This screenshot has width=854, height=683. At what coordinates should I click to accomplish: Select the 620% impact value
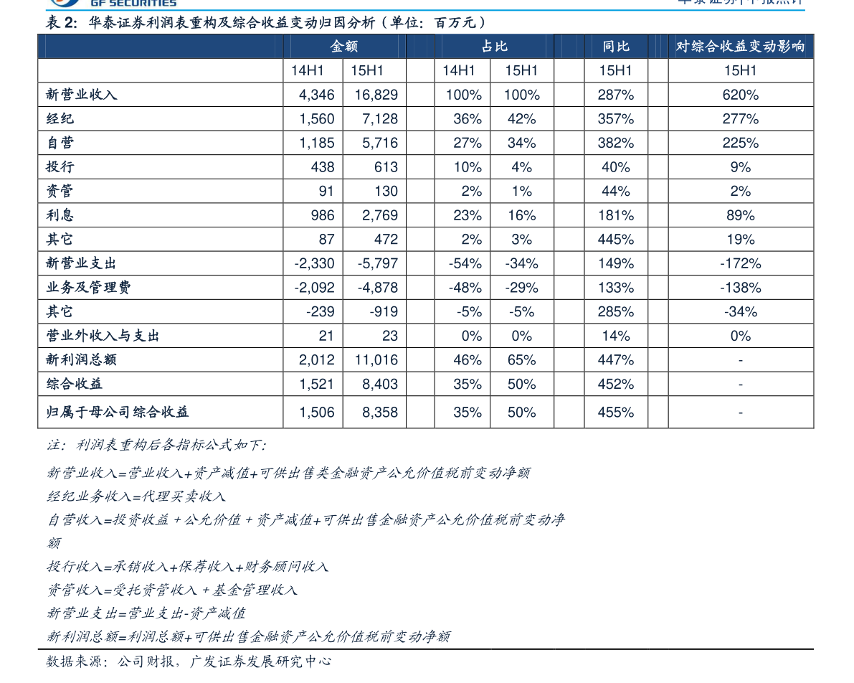coord(740,95)
